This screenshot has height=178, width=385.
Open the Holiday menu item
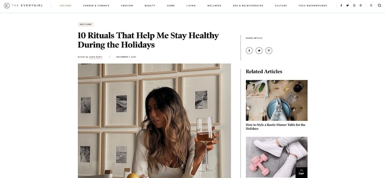(65, 6)
